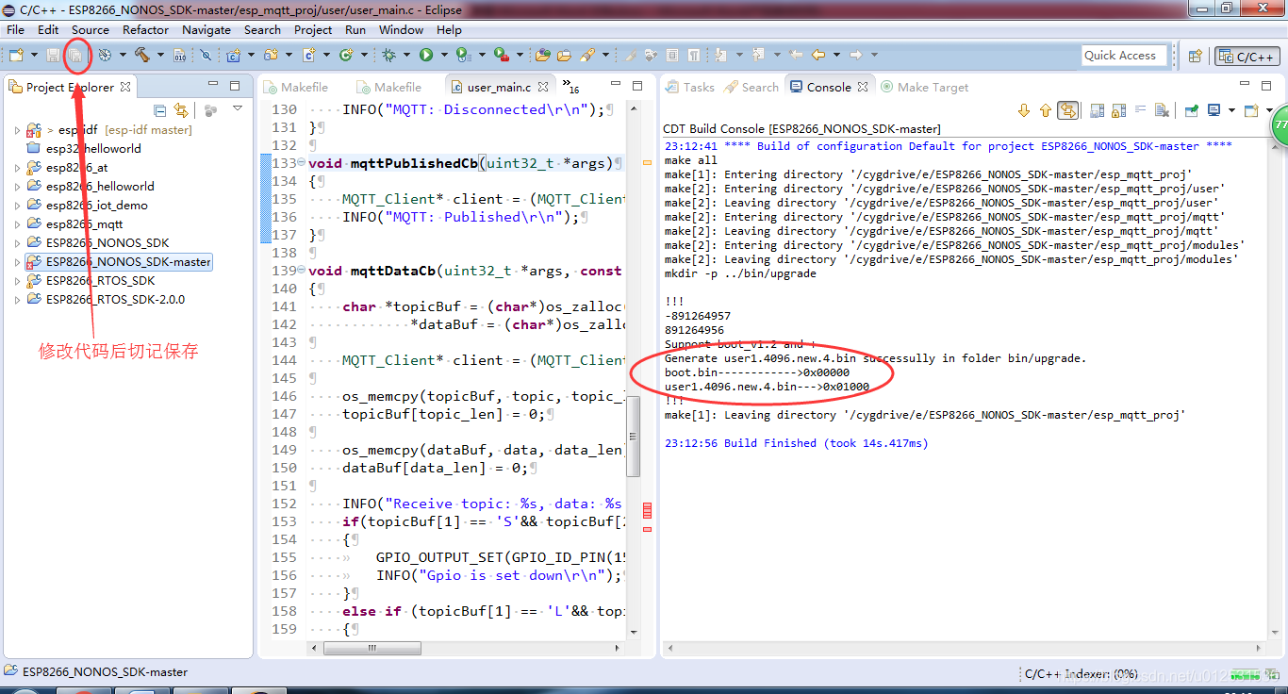Viewport: 1288px width, 694px height.
Task: Toggle Block Selection Mode toolbar icon
Action: [672, 55]
